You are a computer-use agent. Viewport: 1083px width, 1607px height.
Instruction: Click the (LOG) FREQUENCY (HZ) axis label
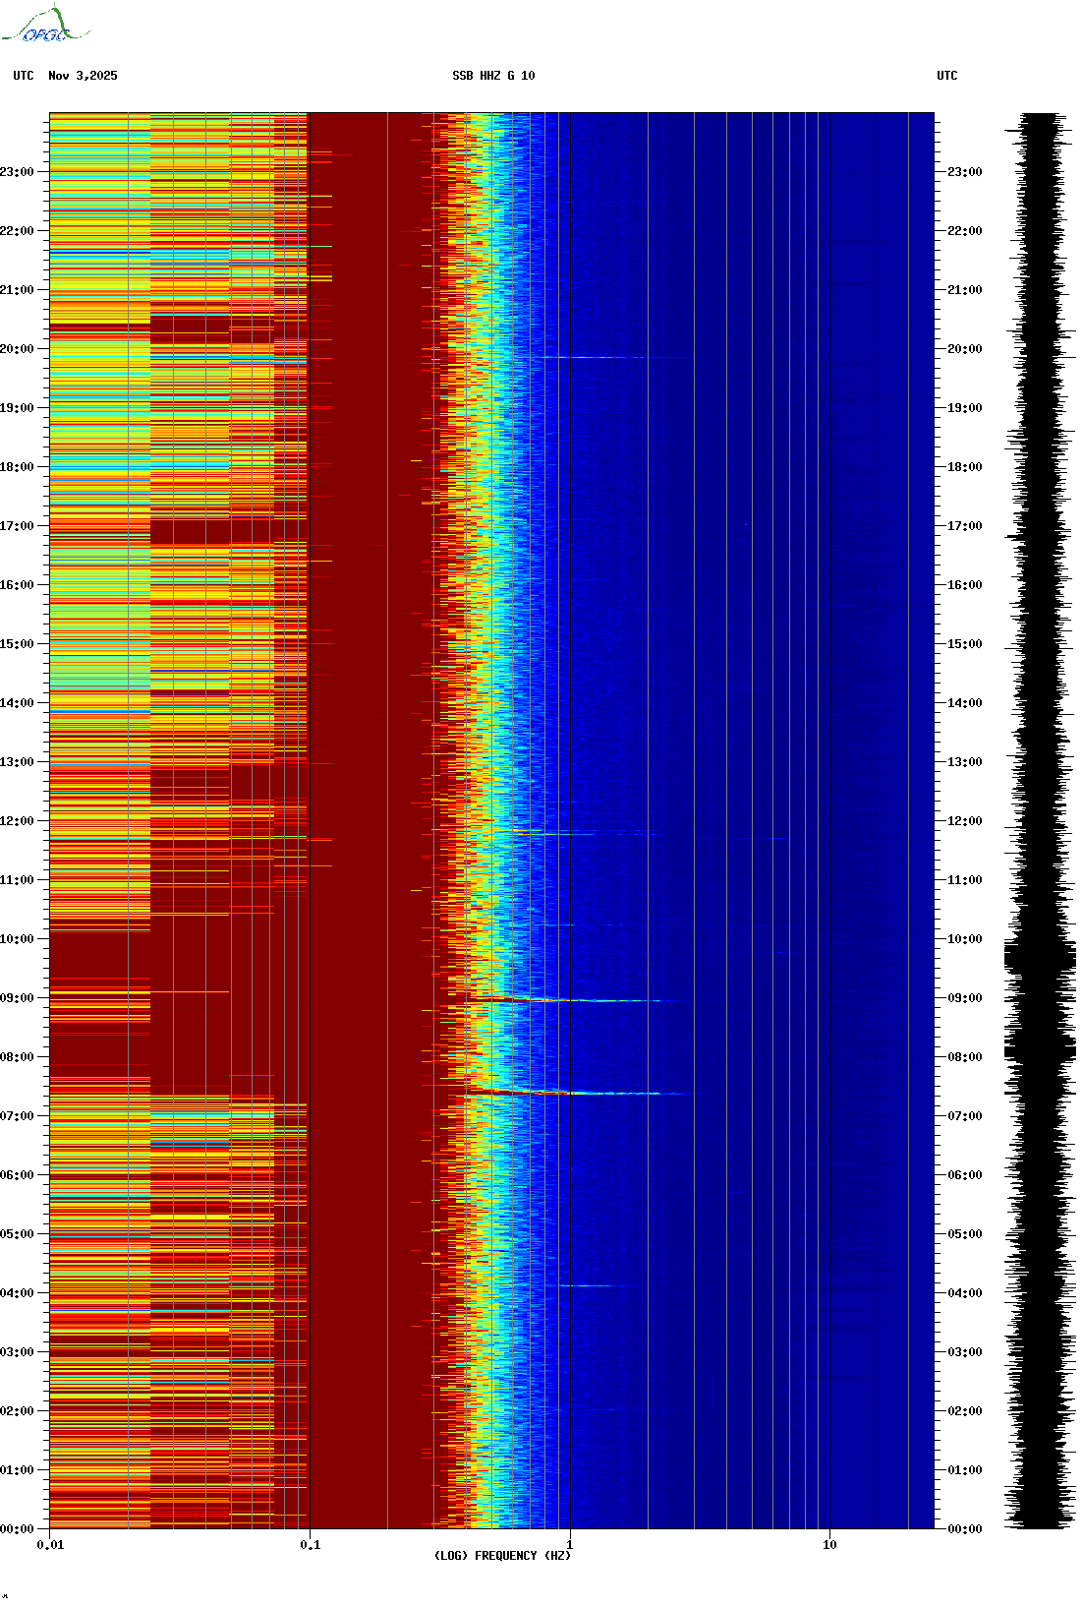pyautogui.click(x=502, y=1555)
